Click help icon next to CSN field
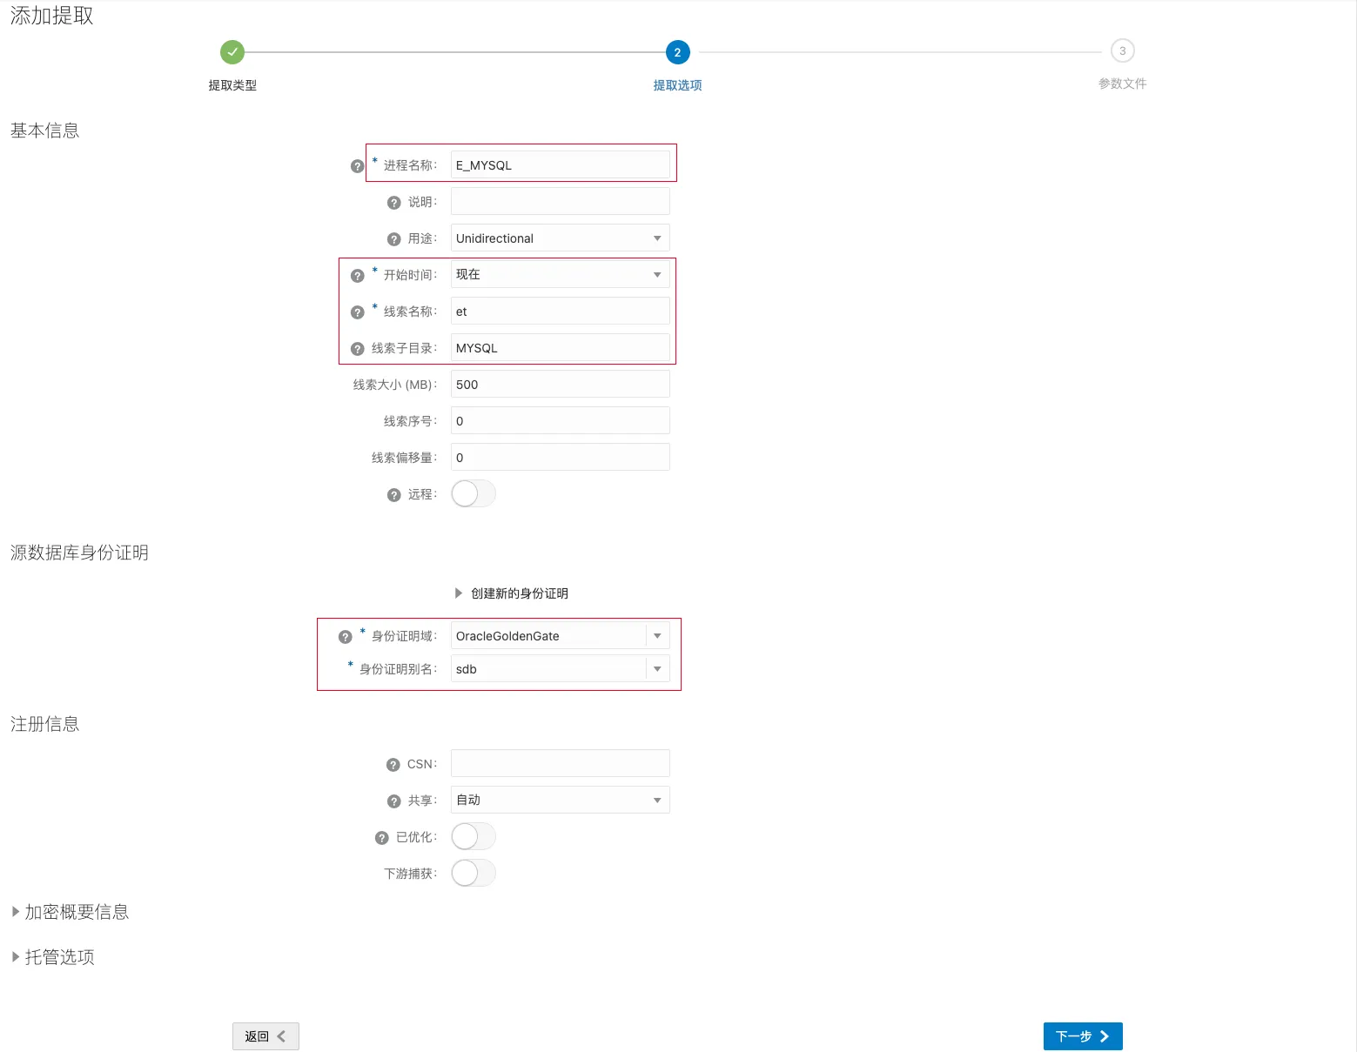This screenshot has height=1052, width=1357. pyautogui.click(x=393, y=764)
